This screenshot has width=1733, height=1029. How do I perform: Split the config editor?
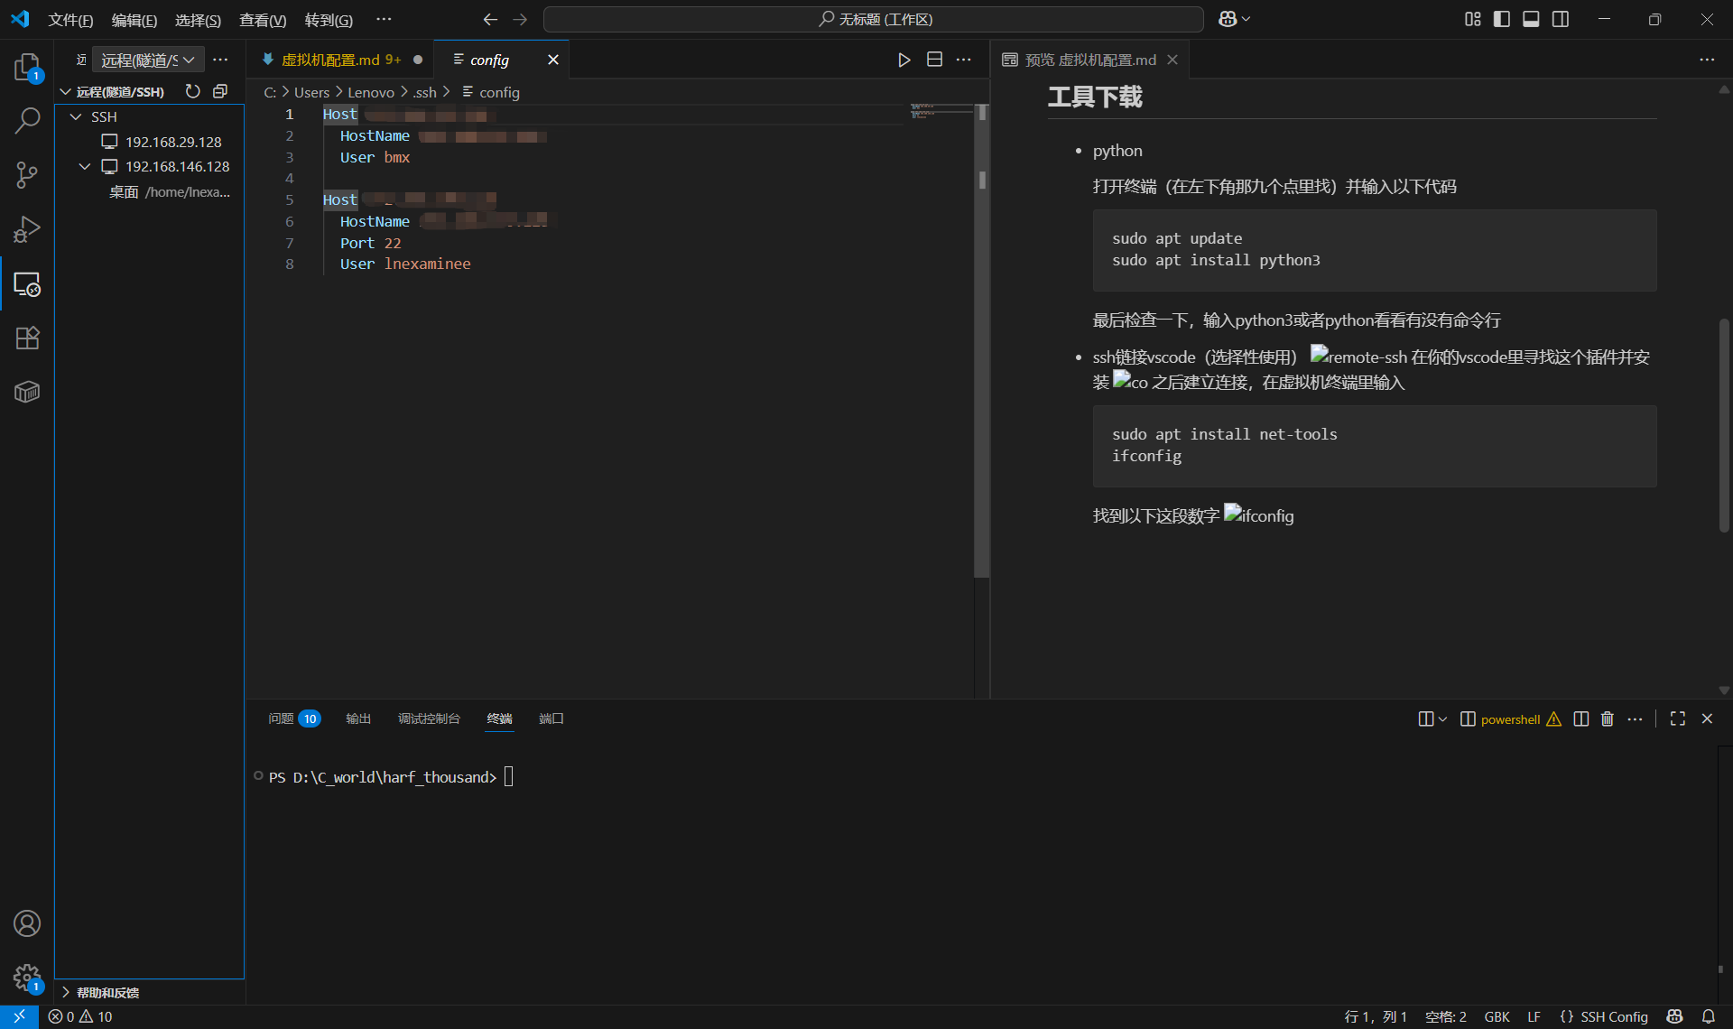[934, 60]
